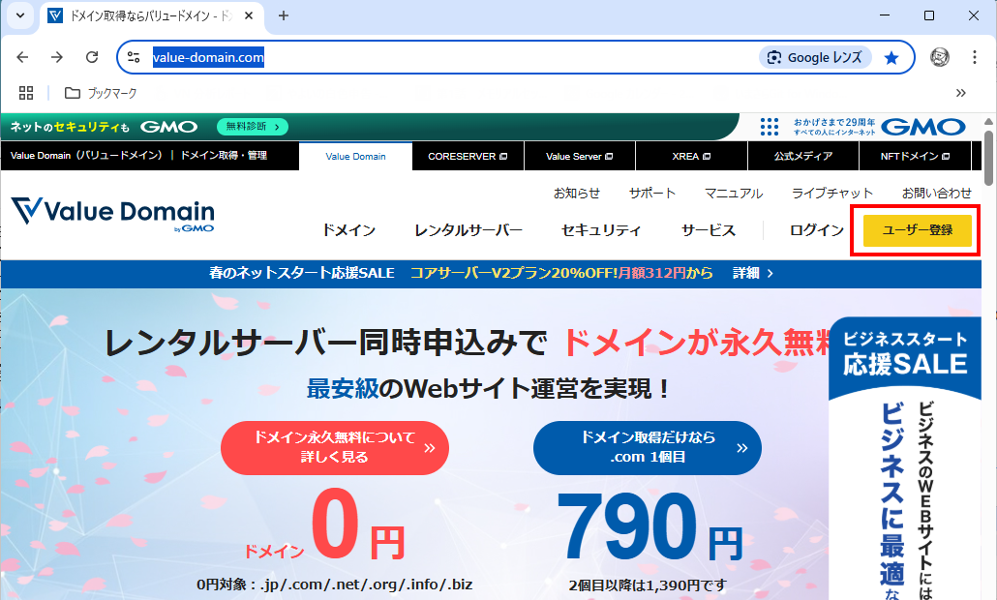This screenshot has height=600, width=997.
Task: Click the Google Lens button in address bar
Action: pyautogui.click(x=815, y=57)
